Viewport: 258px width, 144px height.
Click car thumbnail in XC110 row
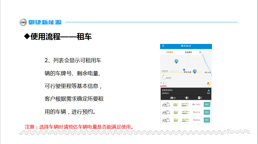[x=166, y=112]
